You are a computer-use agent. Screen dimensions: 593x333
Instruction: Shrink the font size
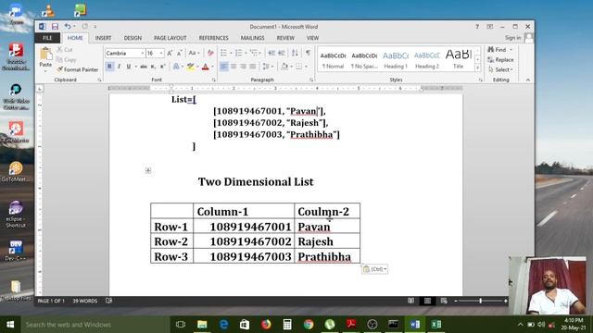(x=180, y=54)
